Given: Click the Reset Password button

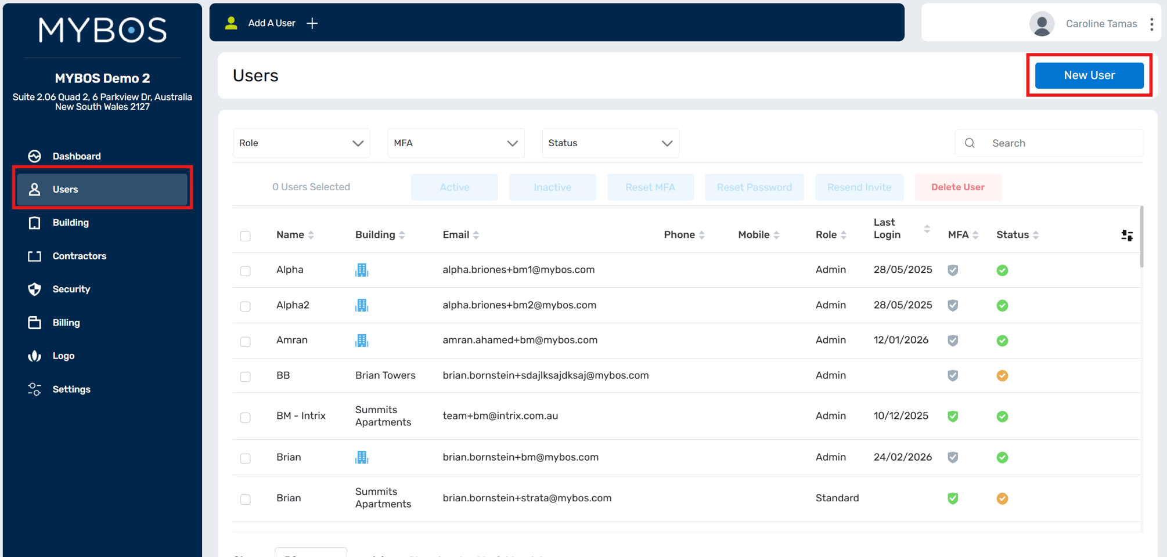Looking at the screenshot, I should click(x=754, y=187).
